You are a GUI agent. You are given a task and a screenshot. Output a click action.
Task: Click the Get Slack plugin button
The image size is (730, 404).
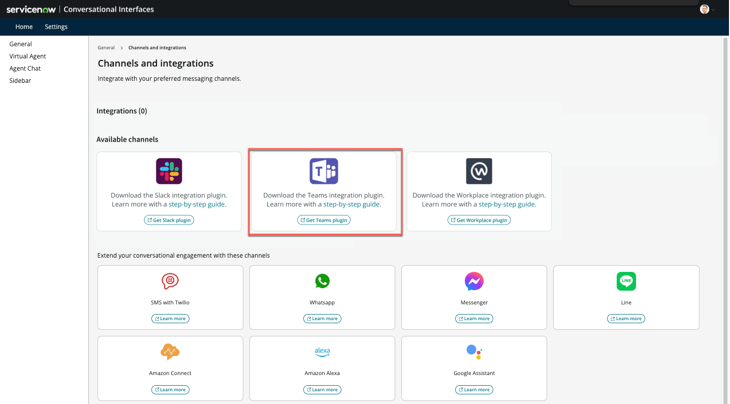pyautogui.click(x=169, y=220)
